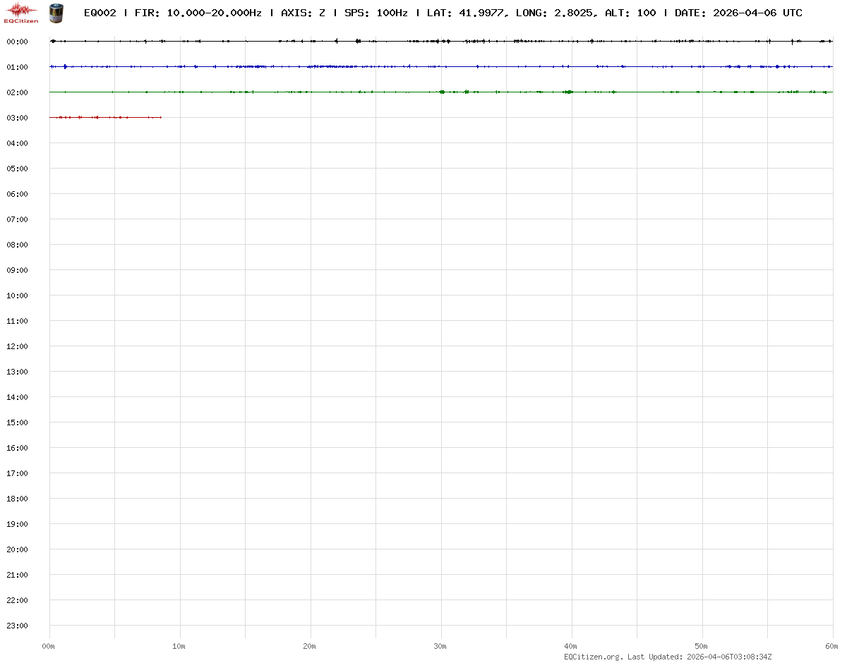Click the EQCitizen logo

pyautogui.click(x=21, y=12)
